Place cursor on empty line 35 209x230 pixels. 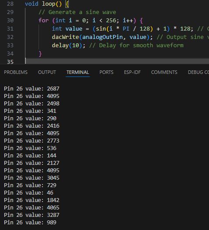click(x=117, y=61)
